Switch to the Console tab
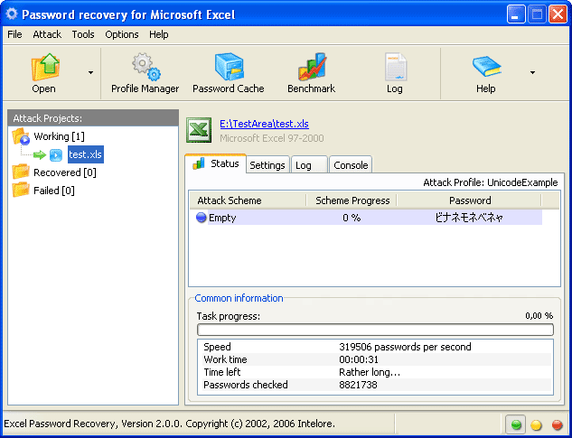 pyautogui.click(x=351, y=165)
